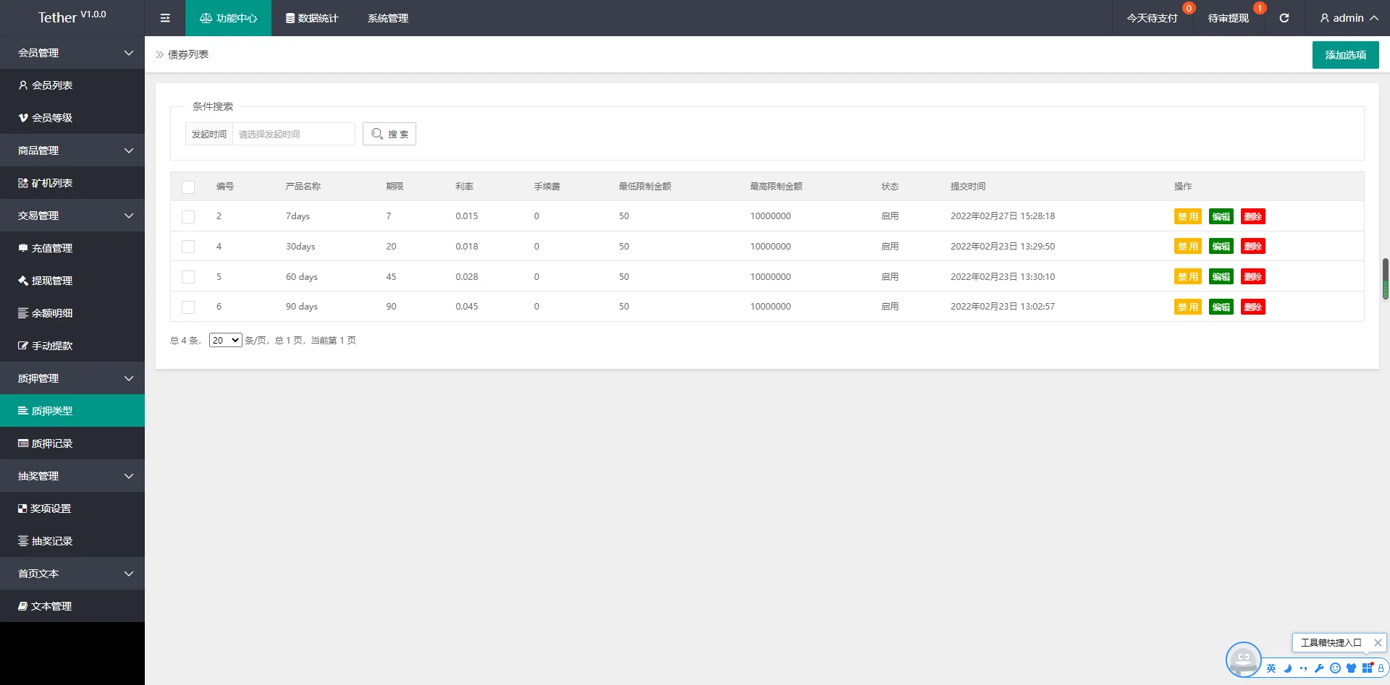1390x685 pixels.
Task: Expand the admin user menu
Action: (1348, 18)
